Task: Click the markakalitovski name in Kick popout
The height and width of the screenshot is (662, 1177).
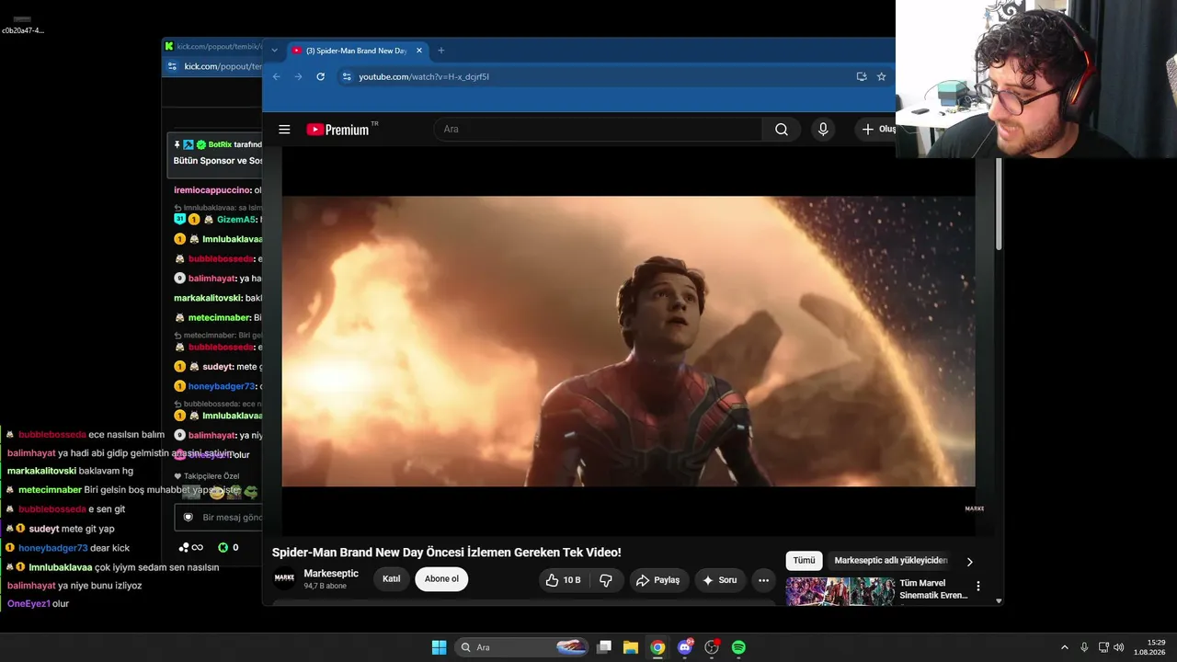Action: [208, 298]
